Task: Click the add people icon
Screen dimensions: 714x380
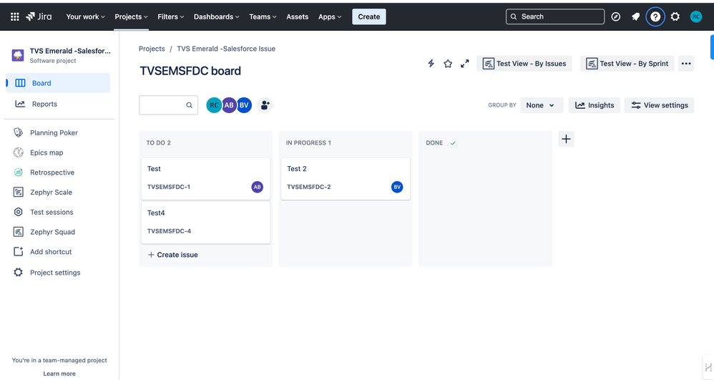Action: coord(265,105)
